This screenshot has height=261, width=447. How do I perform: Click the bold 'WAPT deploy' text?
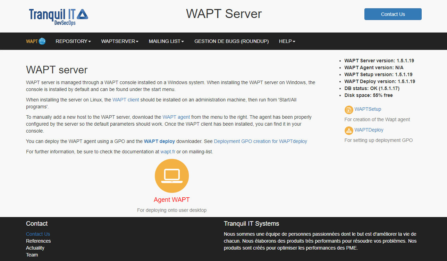click(x=160, y=141)
